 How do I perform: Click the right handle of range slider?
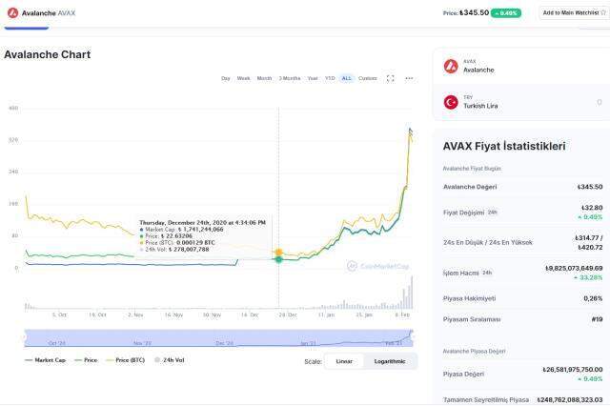[413, 337]
